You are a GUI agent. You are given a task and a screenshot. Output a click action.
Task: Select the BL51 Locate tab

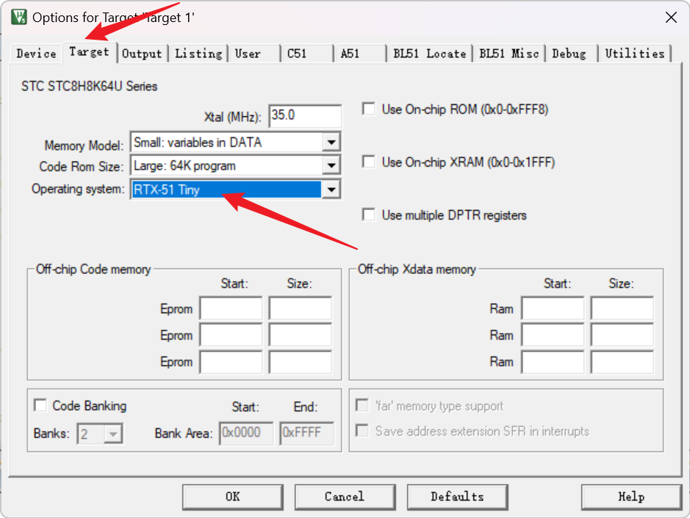click(x=429, y=54)
